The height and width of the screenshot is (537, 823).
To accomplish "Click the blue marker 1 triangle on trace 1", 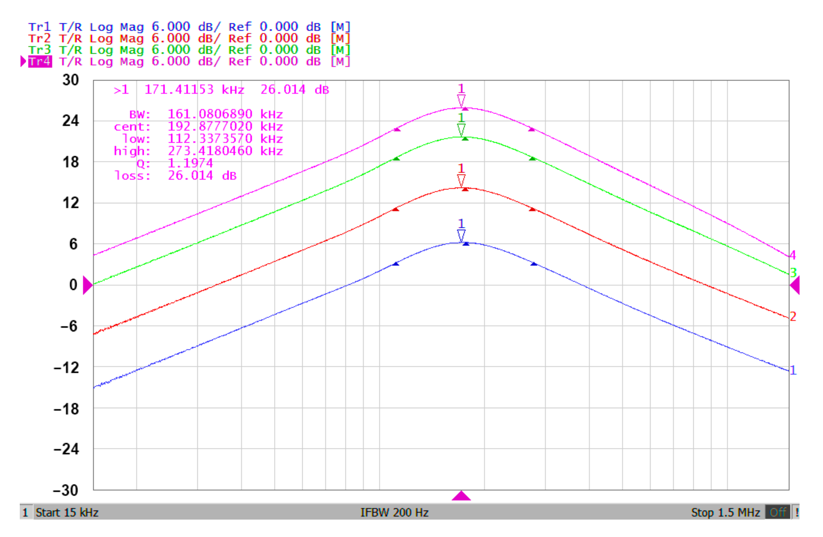I will (x=461, y=235).
